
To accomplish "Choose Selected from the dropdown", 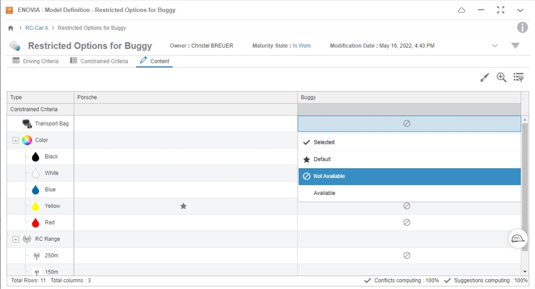I will [x=409, y=142].
